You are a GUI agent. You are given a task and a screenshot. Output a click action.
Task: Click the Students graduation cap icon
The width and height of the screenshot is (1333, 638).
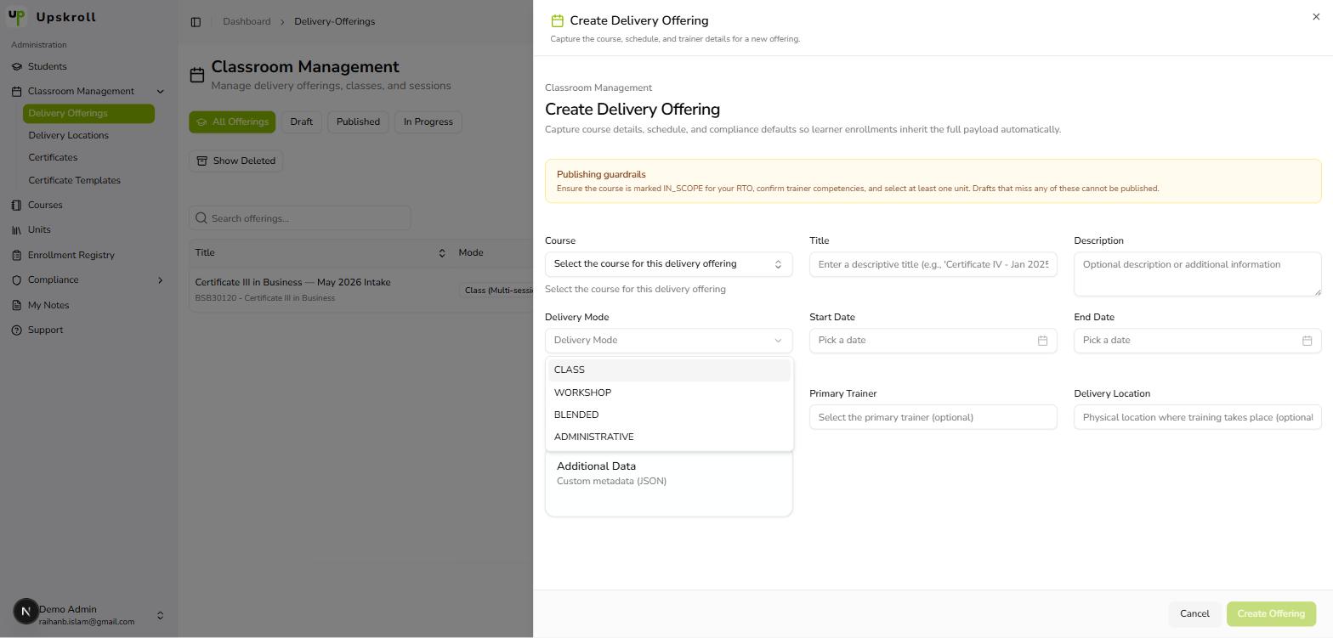click(17, 66)
